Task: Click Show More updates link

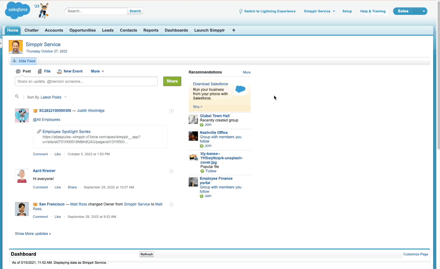Action: (33, 234)
